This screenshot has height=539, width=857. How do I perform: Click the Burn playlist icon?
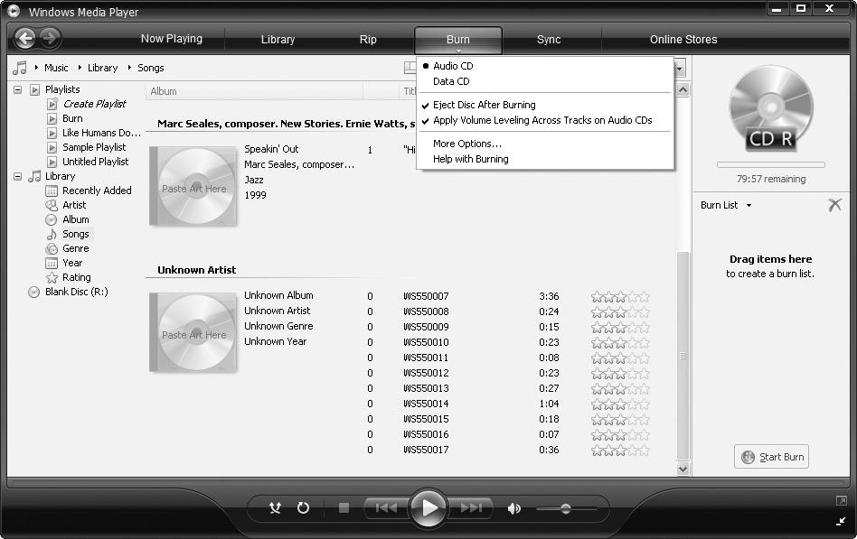[52, 118]
